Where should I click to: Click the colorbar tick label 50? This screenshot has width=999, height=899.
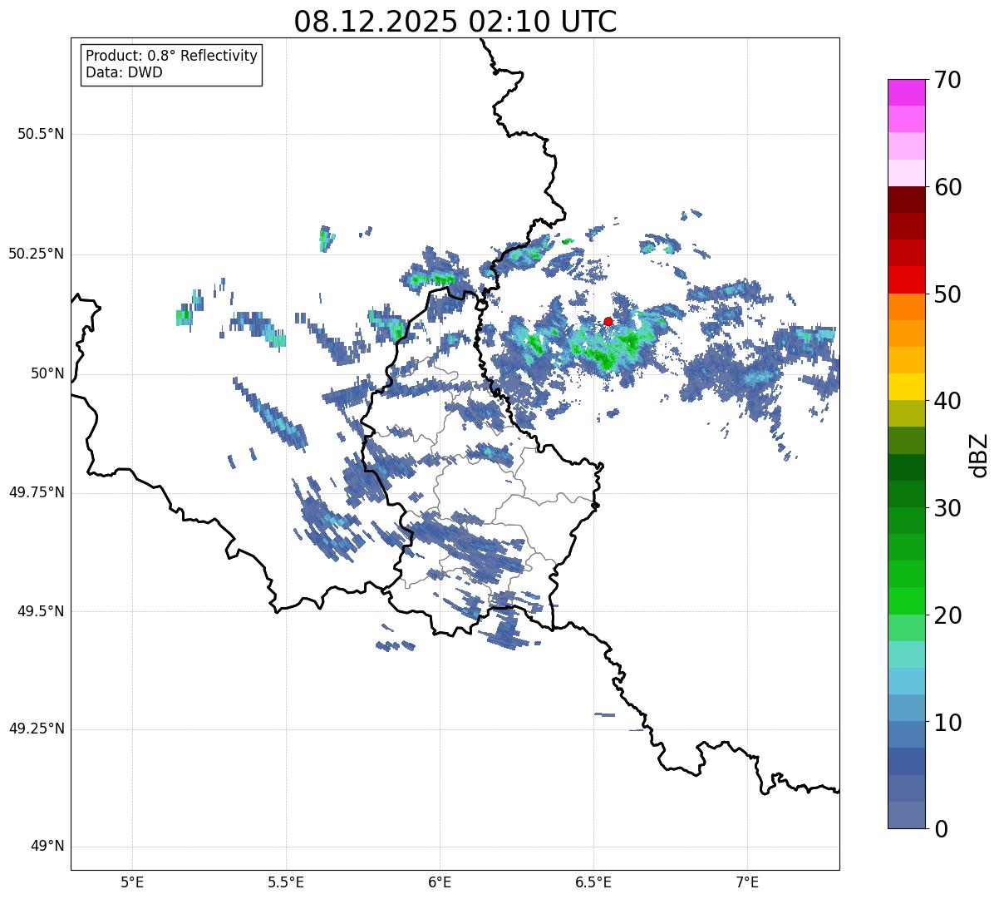[948, 294]
